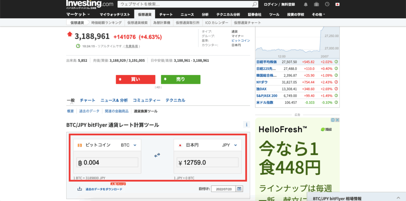Switch to the チャート tab

click(x=88, y=100)
